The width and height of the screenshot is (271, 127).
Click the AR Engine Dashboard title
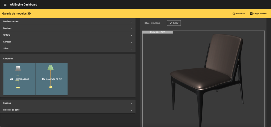pyautogui.click(x=24, y=4)
